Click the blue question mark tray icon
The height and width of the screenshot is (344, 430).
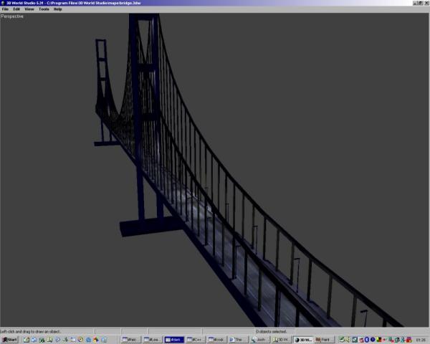pos(374,340)
